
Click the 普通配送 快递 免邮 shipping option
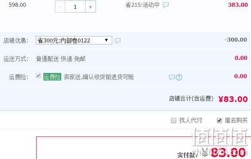tap(61, 59)
